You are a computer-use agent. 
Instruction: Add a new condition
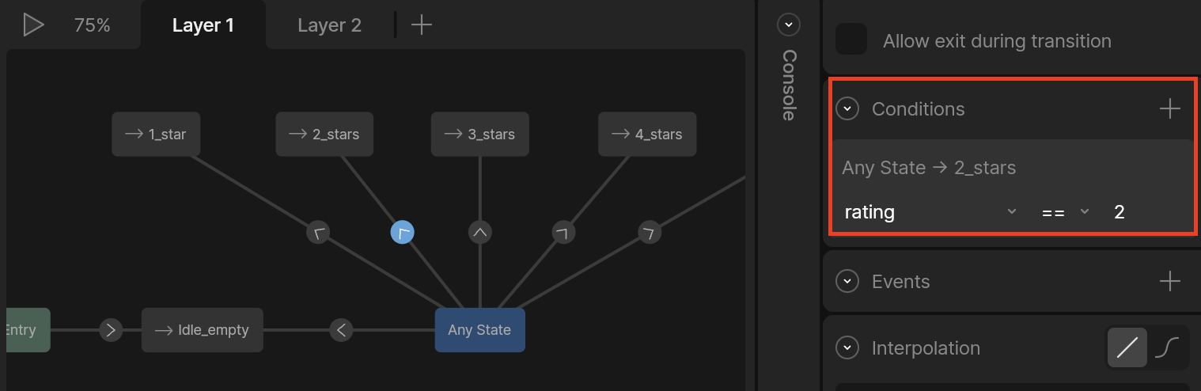1169,108
